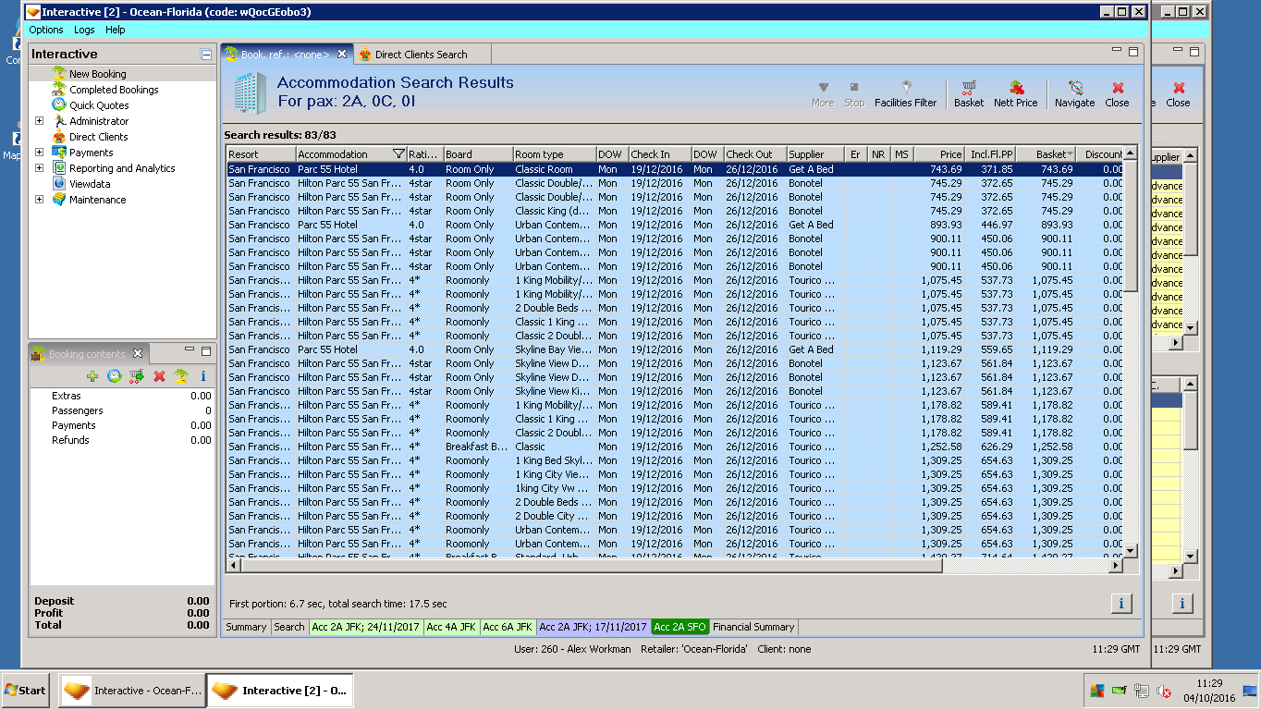Expand the Maintenance tree node
Screen dimensions: 1261x710
point(39,200)
